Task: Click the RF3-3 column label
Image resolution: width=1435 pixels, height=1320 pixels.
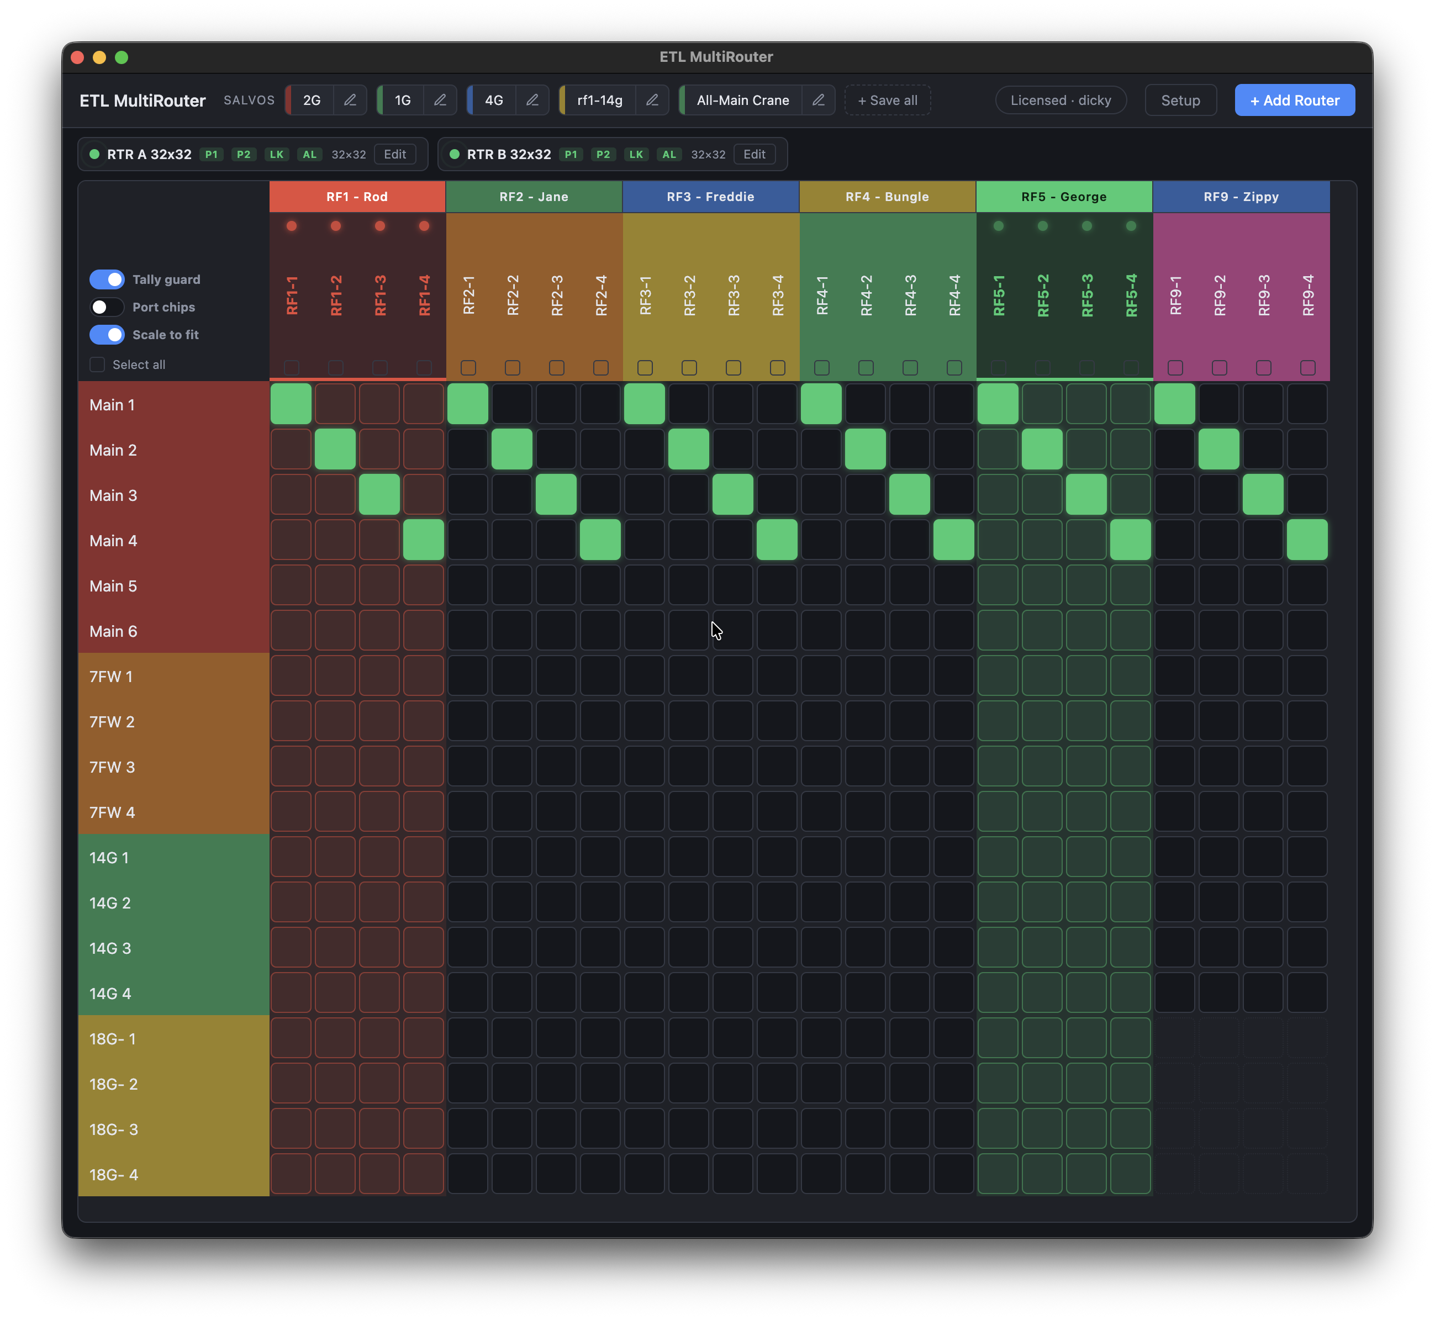Action: coord(734,295)
